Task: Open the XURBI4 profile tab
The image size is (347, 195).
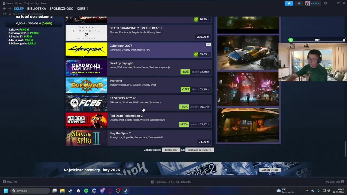Action: pyautogui.click(x=82, y=9)
